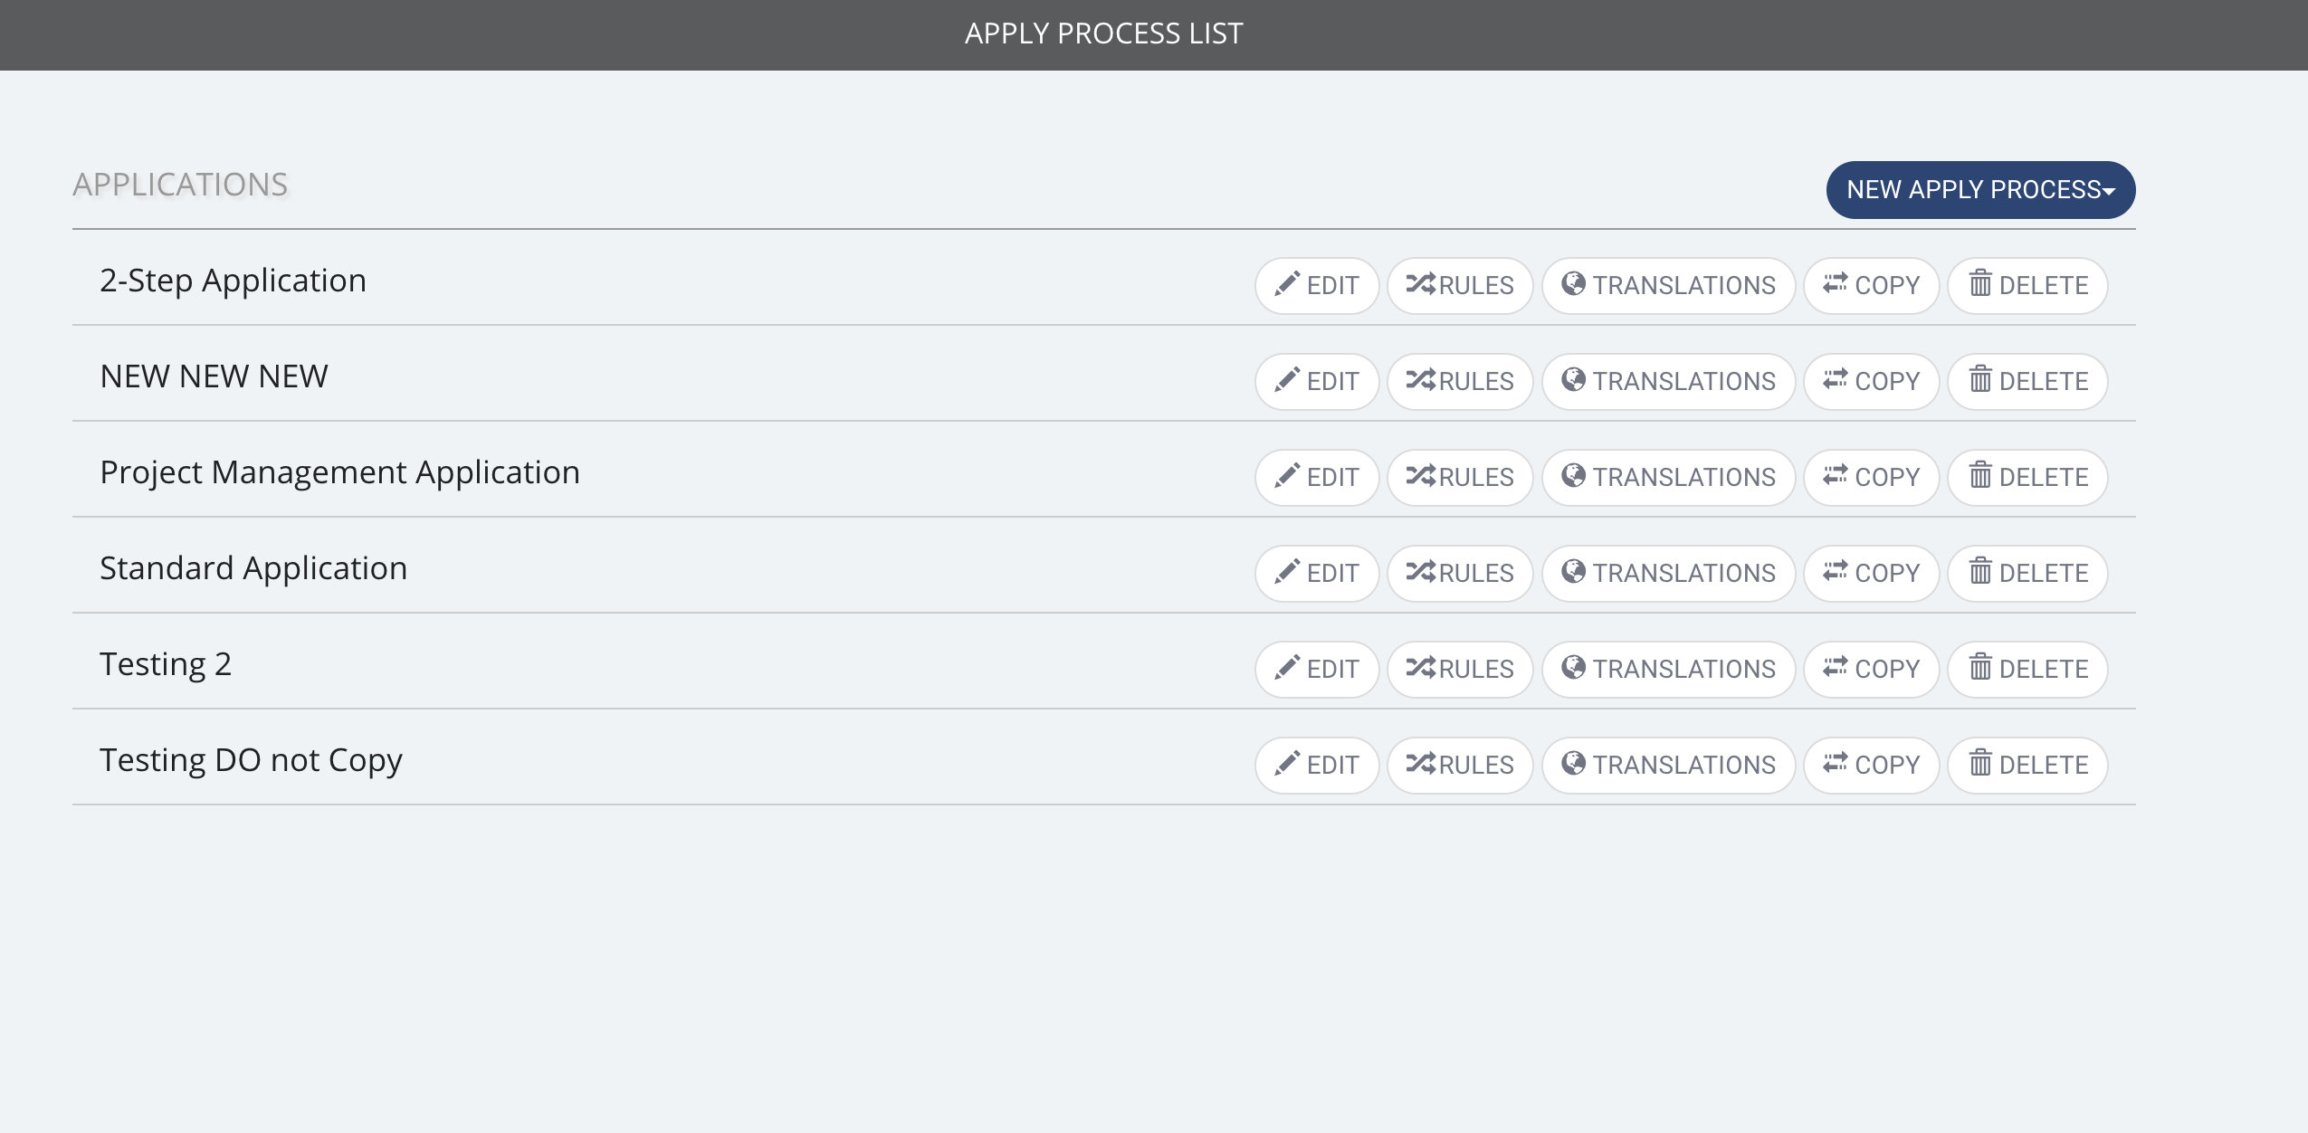
Task: Click the caret on New Apply Process button
Action: (x=2109, y=192)
